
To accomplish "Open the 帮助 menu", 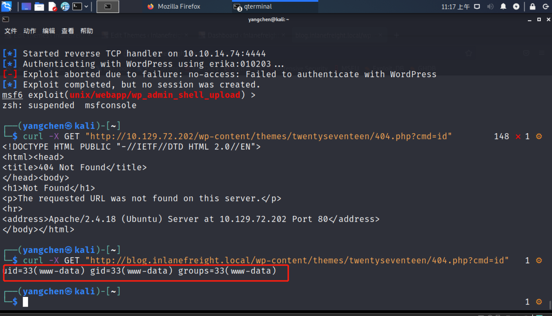I will click(87, 31).
